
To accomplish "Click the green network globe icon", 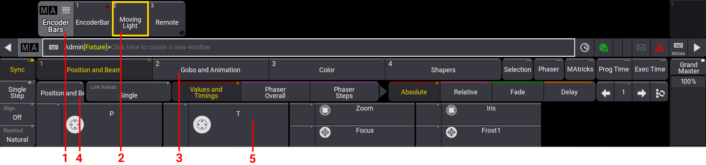I will [603, 48].
